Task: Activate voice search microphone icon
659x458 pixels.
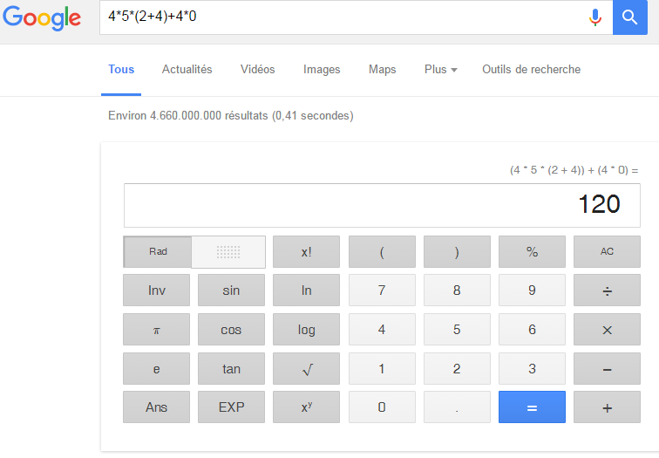Action: click(x=595, y=17)
